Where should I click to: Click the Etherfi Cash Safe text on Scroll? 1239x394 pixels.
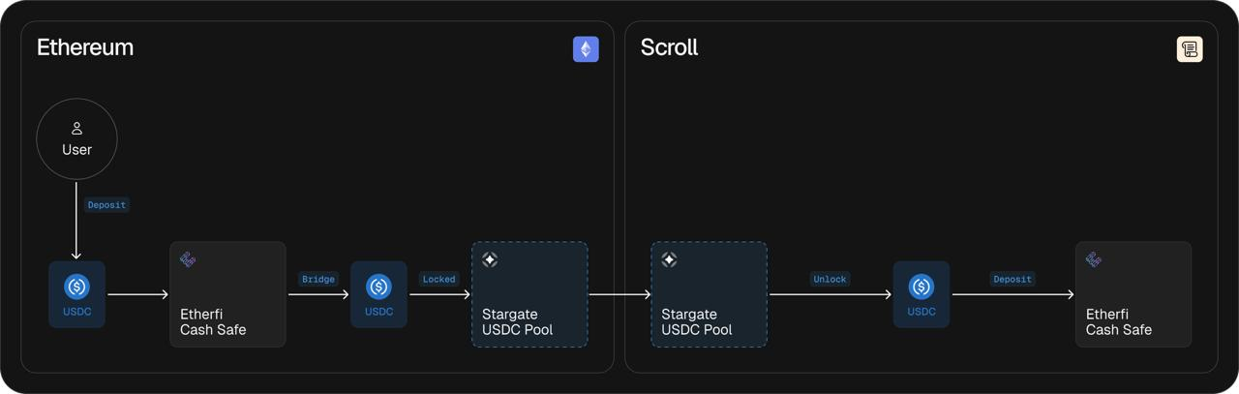click(1119, 322)
